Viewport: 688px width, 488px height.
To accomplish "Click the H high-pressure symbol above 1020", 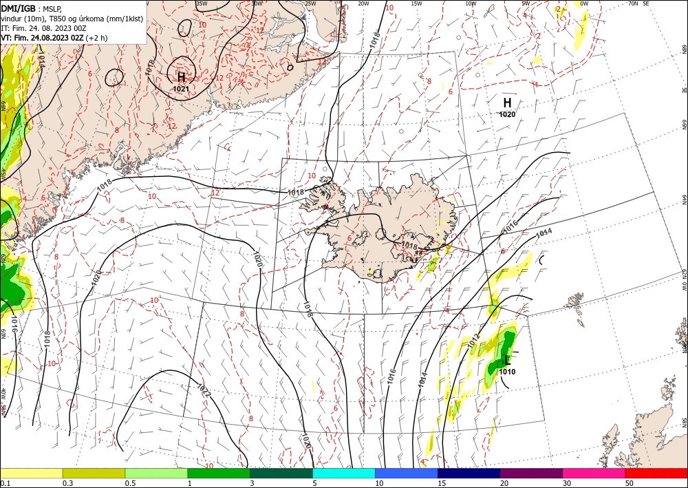I will click(507, 103).
